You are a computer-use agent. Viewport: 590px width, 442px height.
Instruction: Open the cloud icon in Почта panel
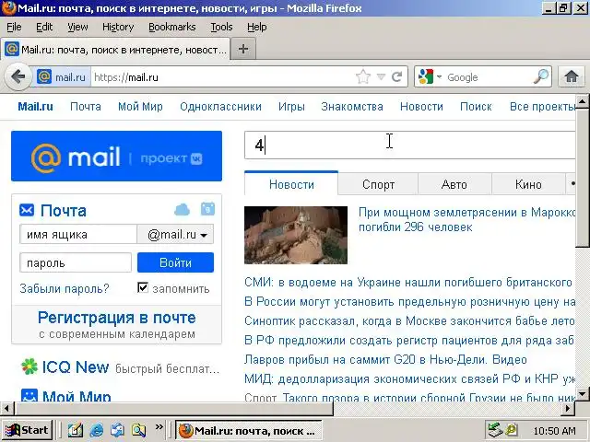pos(183,209)
